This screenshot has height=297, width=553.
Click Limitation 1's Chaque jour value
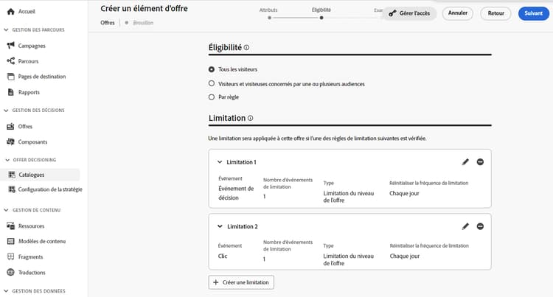pos(404,193)
